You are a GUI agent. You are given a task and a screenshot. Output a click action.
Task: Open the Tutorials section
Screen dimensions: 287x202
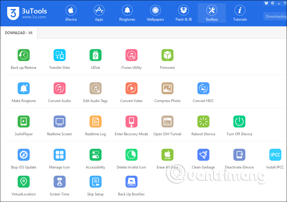point(240,13)
